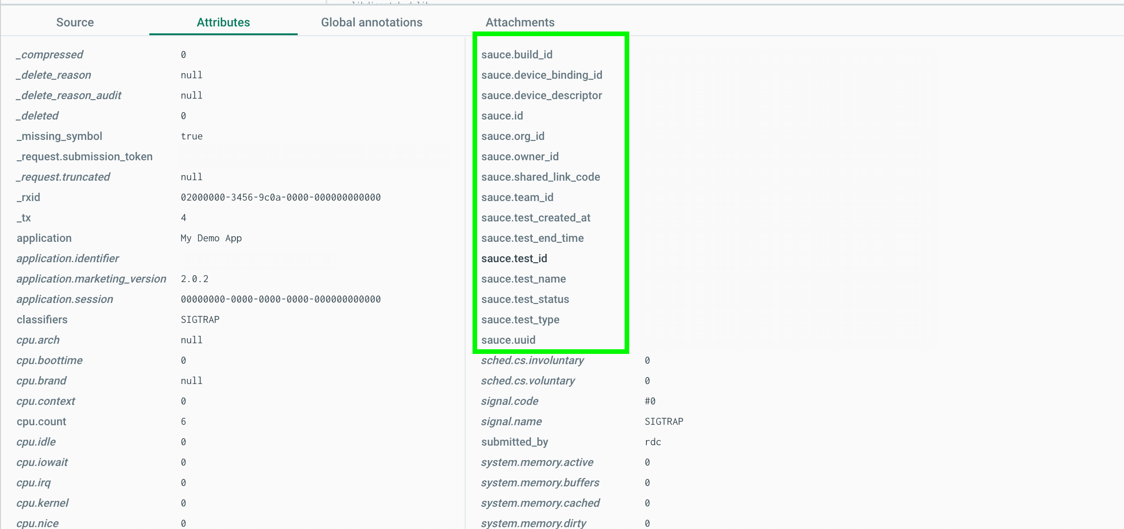The image size is (1124, 529).
Task: Click sauce.build_id attribute row
Action: [x=519, y=54]
